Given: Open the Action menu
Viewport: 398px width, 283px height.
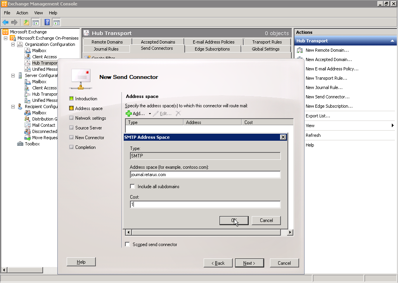Looking at the screenshot, I should (x=22, y=13).
